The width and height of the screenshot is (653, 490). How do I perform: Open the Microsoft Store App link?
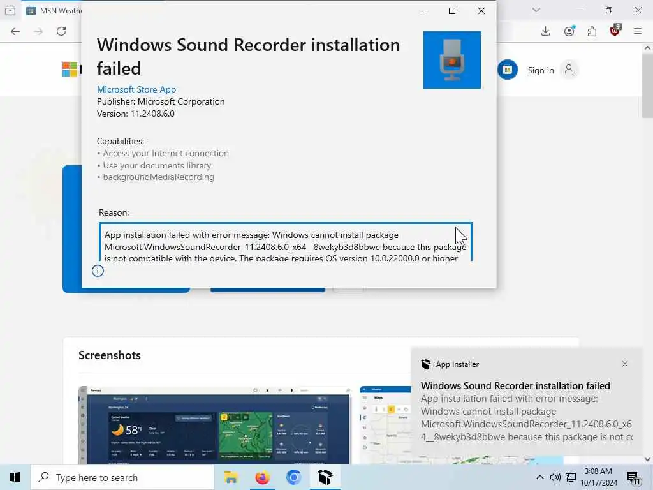coord(136,89)
